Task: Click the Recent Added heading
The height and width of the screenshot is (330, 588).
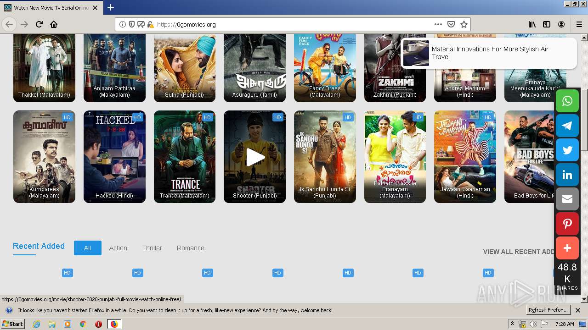Action: click(x=39, y=246)
